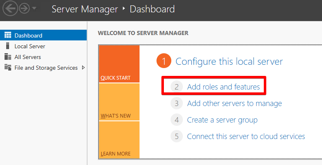Screen dimensions: 322x165
Task: Click the Local Server icon in sidebar
Action: click(x=7, y=46)
